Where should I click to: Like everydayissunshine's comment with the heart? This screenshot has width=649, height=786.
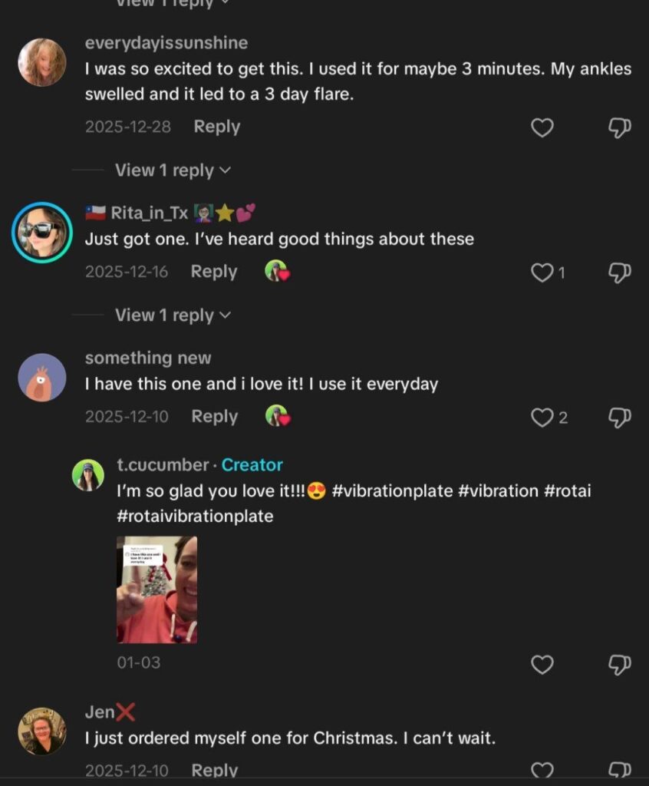tap(542, 127)
